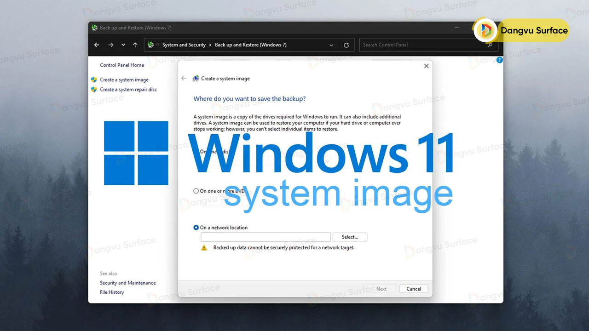Navigate to System and Security breadcrumb
This screenshot has height=331, width=589.
pos(184,45)
